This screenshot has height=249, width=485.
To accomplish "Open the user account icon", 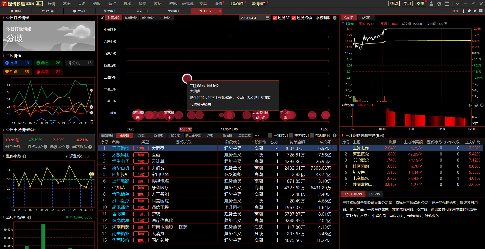I will (431, 4).
